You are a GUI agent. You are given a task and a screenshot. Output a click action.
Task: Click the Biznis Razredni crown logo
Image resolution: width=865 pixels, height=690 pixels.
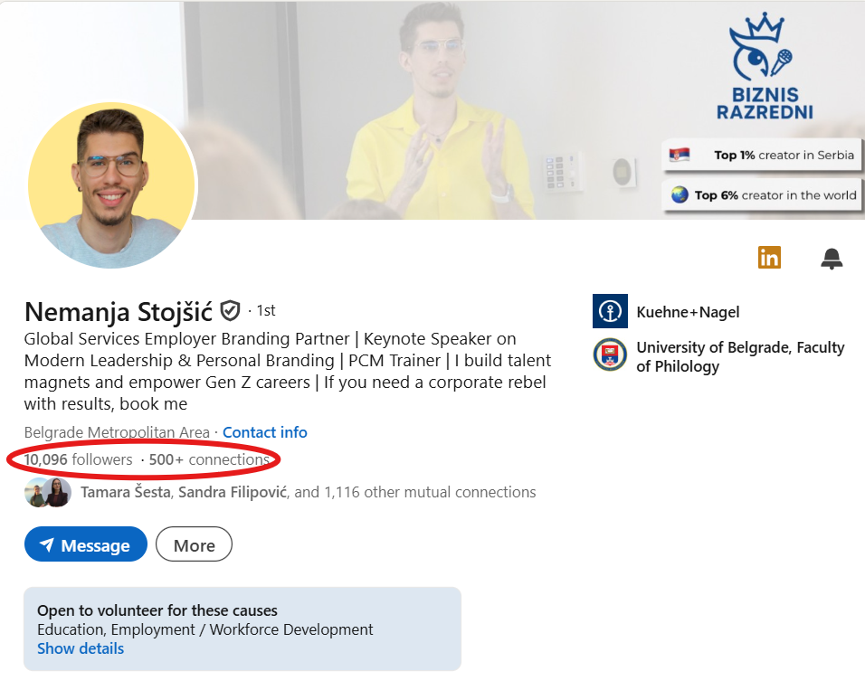(764, 66)
